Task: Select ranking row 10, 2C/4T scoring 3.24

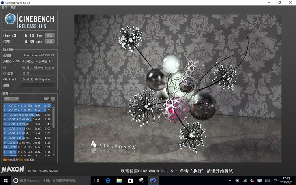Action: (x=28, y=147)
